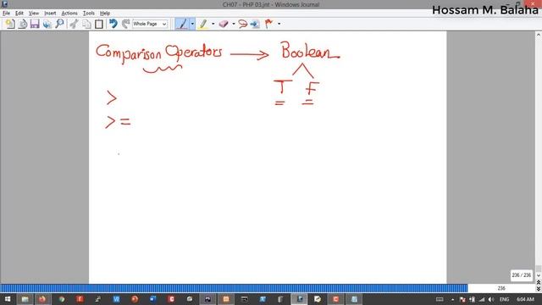Image resolution: width=542 pixels, height=305 pixels.
Task: Click the vertical scrollbar down arrow
Action: (539, 275)
